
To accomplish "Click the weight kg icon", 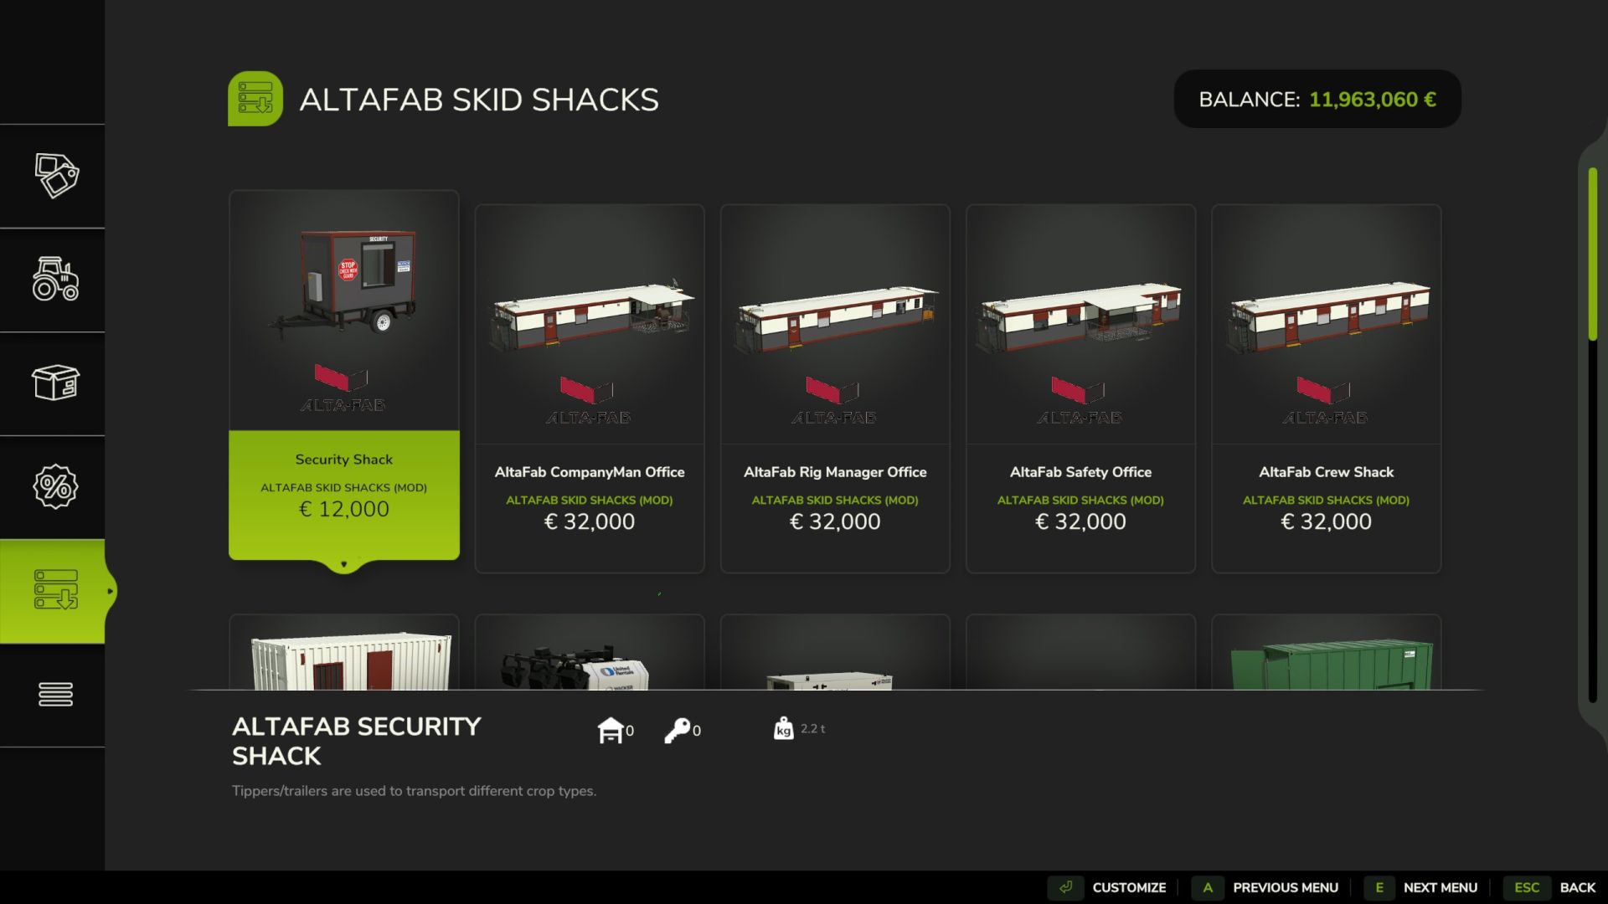I will coord(783,728).
